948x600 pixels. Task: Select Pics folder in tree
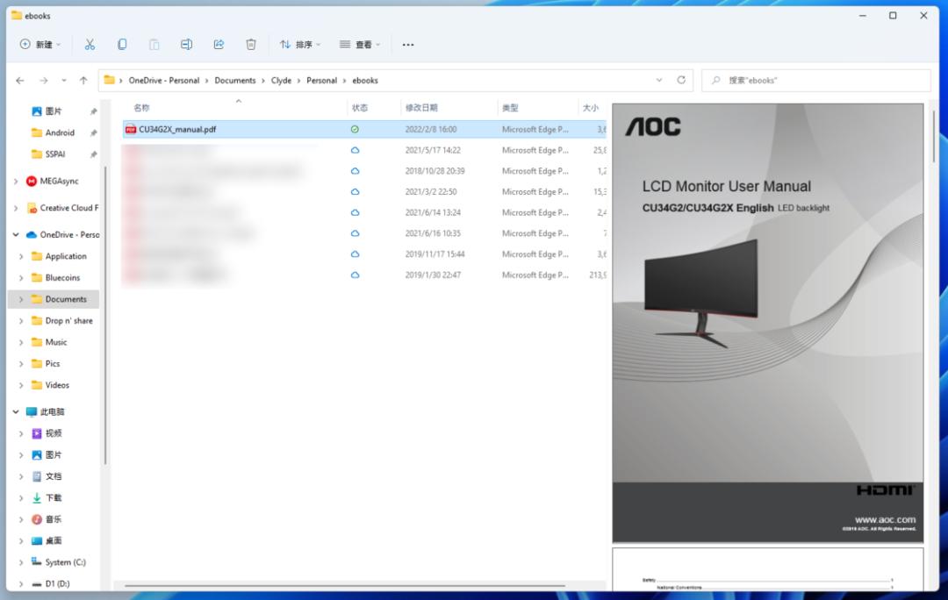pyautogui.click(x=52, y=364)
